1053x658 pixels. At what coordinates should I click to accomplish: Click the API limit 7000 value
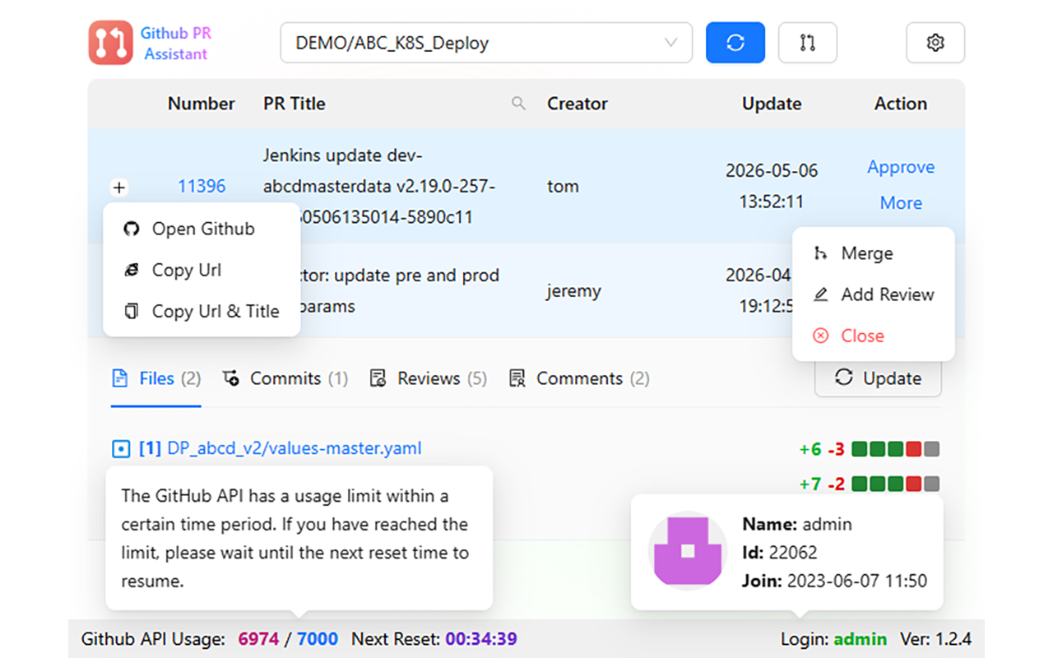click(x=318, y=639)
